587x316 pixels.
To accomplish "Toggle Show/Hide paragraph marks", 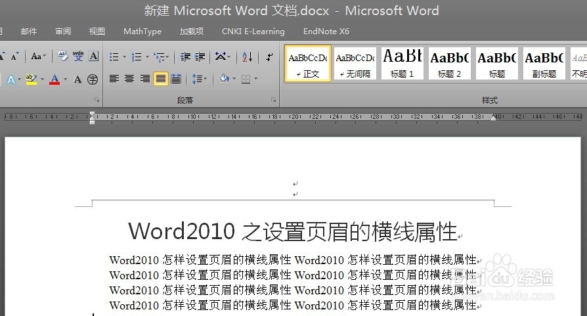I will pyautogui.click(x=269, y=57).
